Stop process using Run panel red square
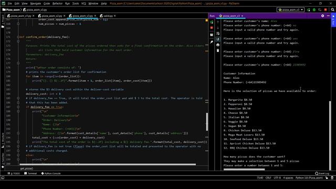The image size is (336, 189). coord(212,28)
